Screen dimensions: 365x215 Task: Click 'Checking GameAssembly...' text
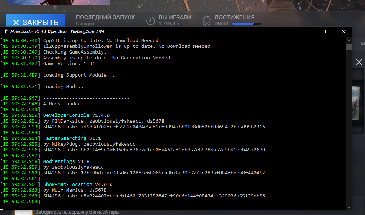(x=77, y=52)
